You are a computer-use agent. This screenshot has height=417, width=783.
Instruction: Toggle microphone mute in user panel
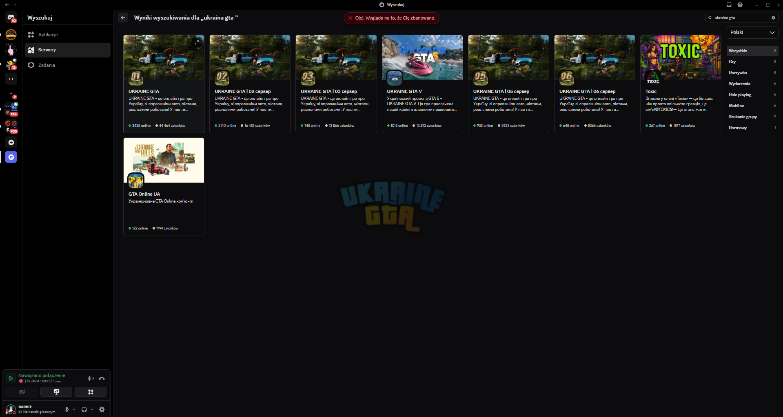67,409
